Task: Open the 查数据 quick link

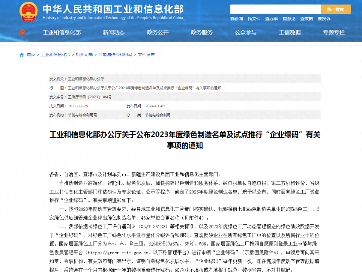Action: pos(306,19)
